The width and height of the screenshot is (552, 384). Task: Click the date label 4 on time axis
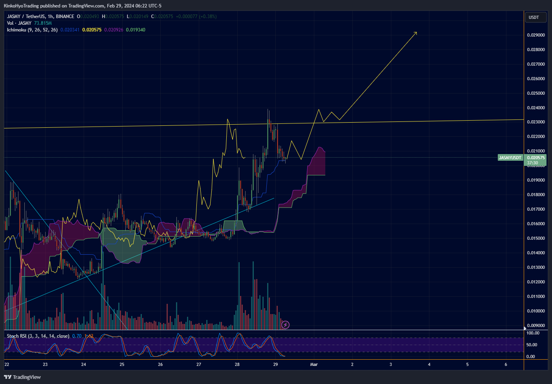(x=429, y=364)
